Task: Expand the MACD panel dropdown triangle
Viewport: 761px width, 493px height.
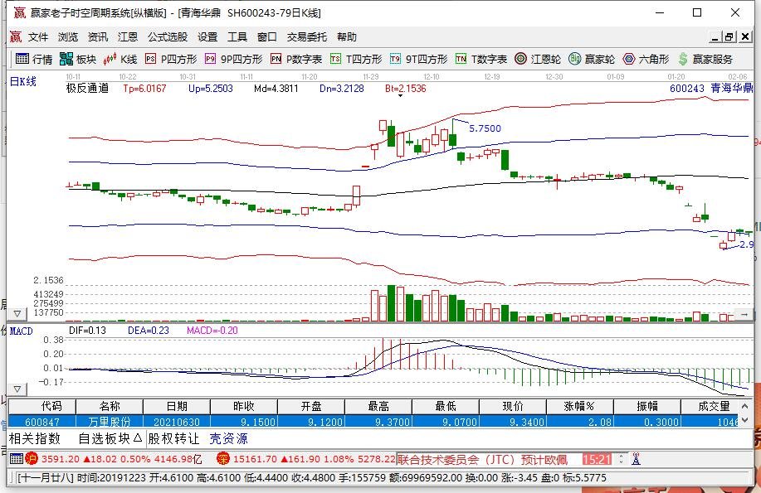Action: (x=17, y=389)
